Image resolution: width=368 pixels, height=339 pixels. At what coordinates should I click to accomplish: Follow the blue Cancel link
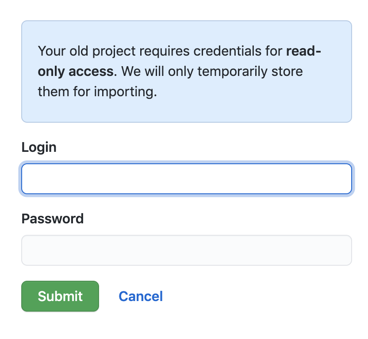[x=141, y=296]
